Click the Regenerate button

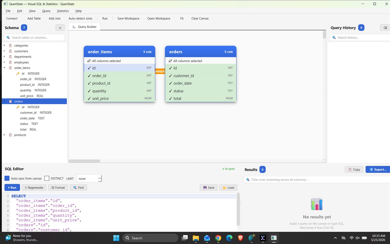coord(34,188)
